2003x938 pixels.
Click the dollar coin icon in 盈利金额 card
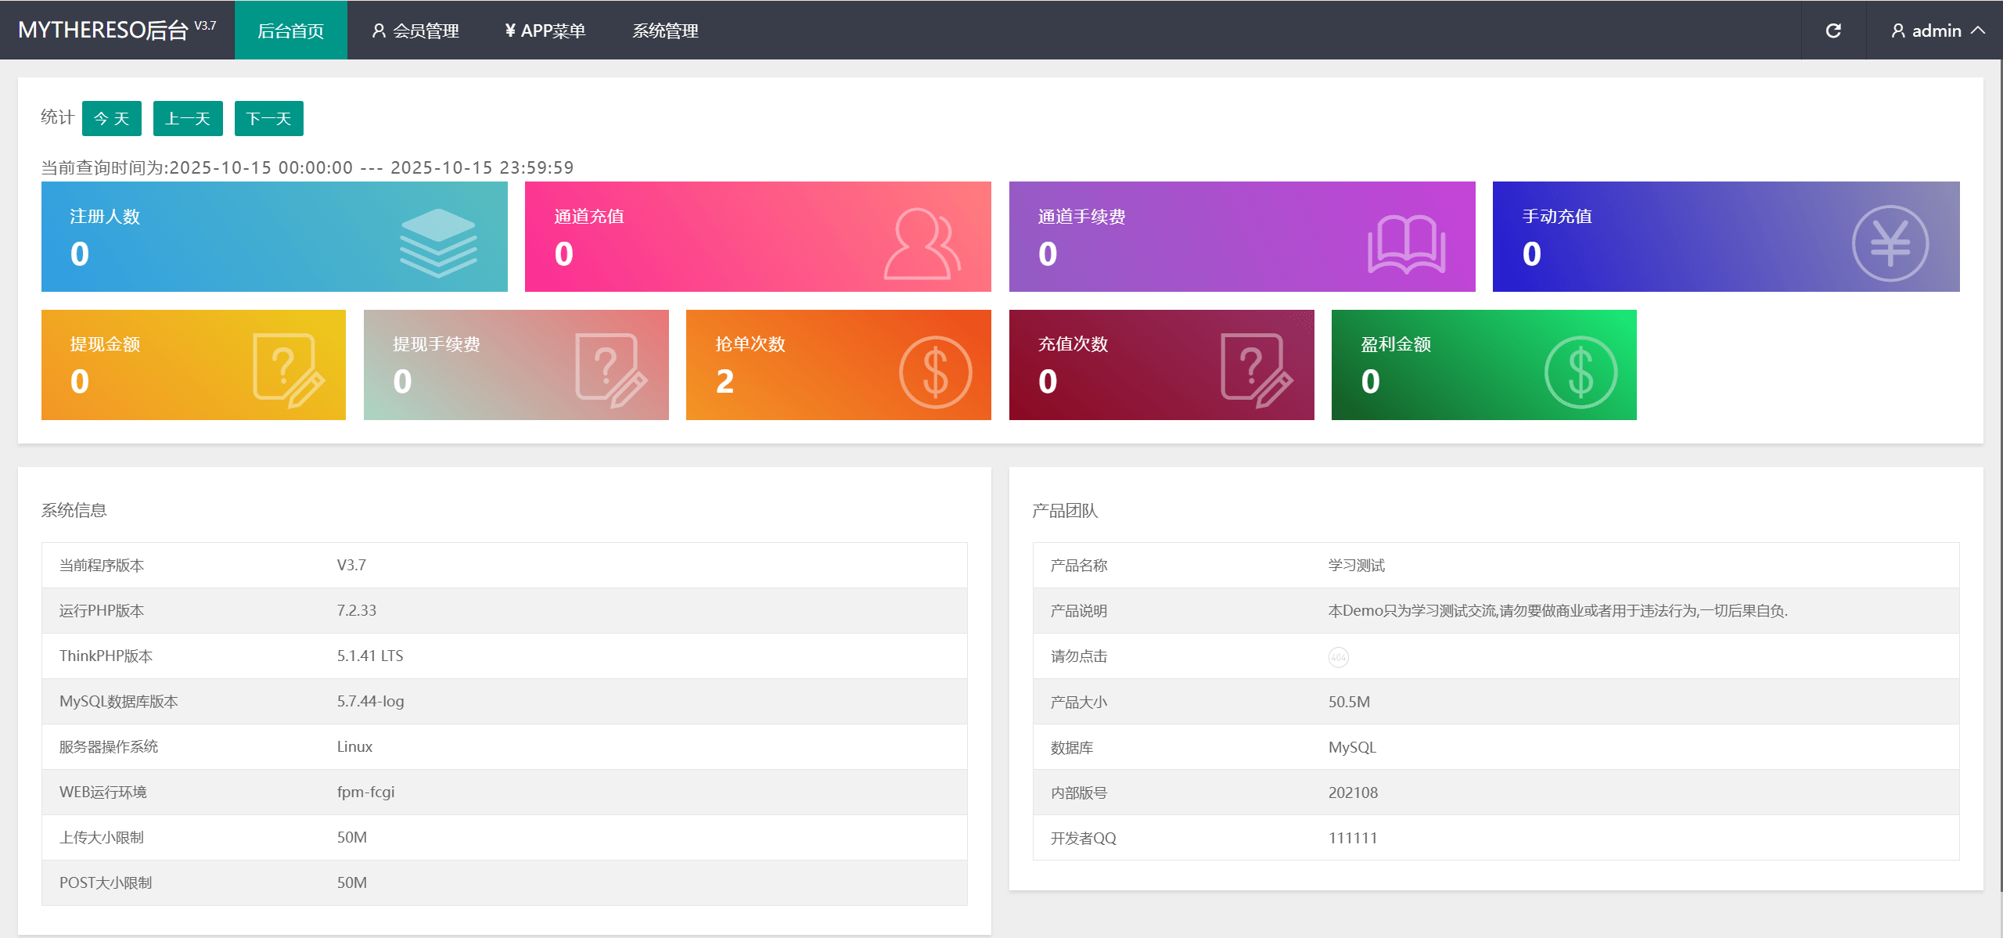click(1580, 372)
